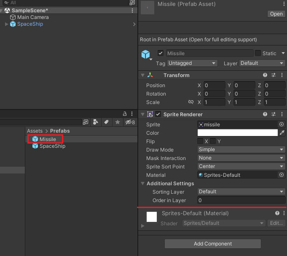
Task: Click the Missile prefab preview thumbnail at top
Action: tap(148, 7)
